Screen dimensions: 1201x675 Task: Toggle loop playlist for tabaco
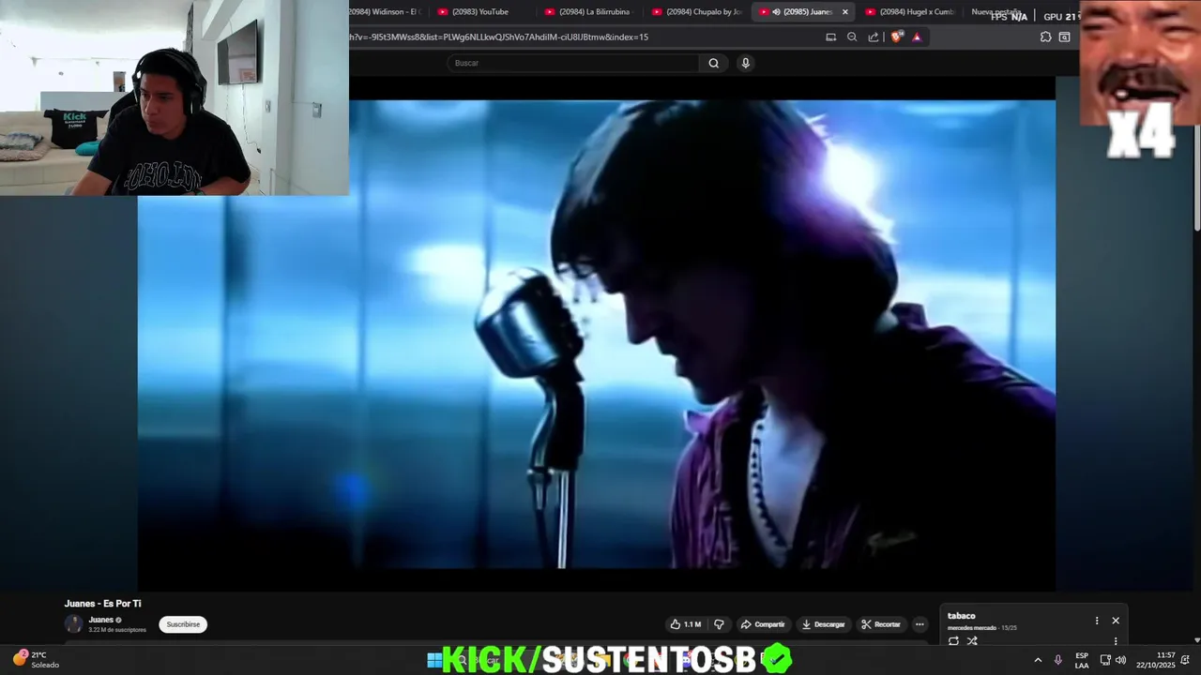953,641
